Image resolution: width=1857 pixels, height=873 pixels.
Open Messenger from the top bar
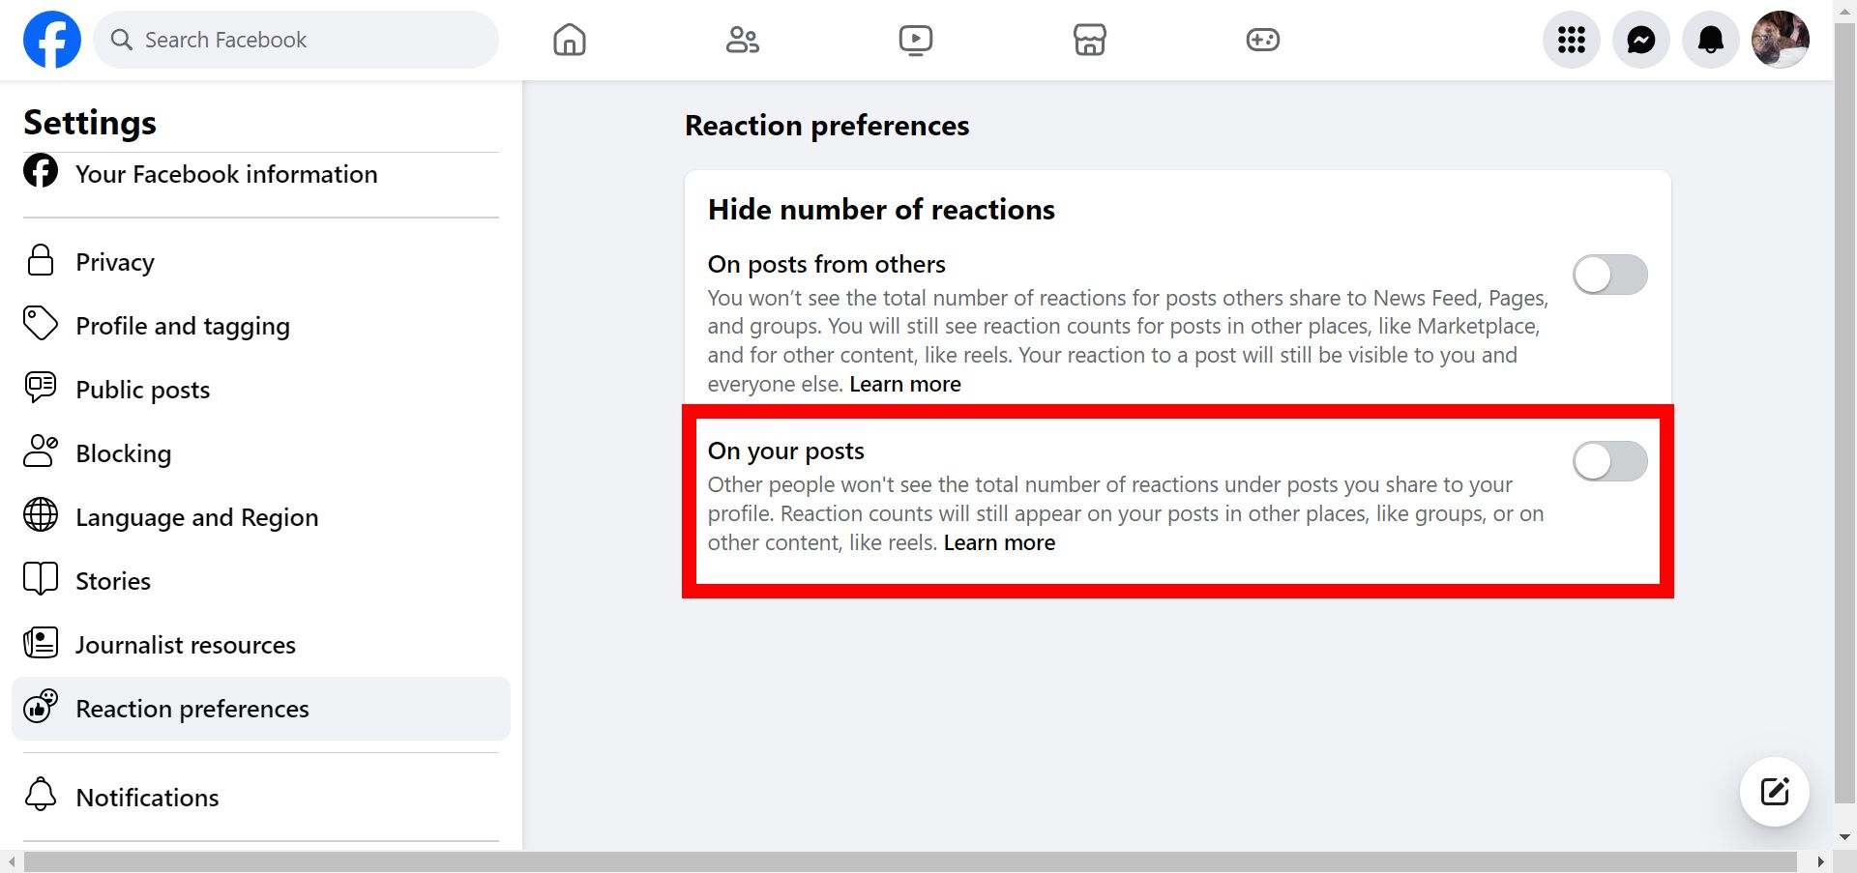(1640, 40)
